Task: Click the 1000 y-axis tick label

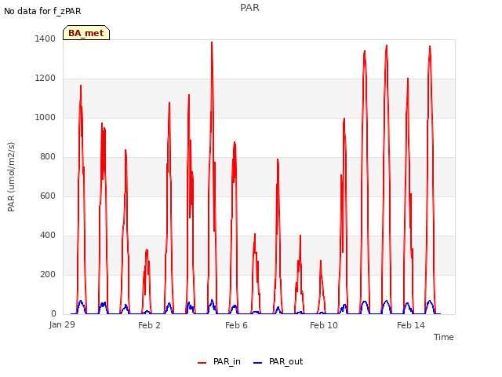Action: 45,117
